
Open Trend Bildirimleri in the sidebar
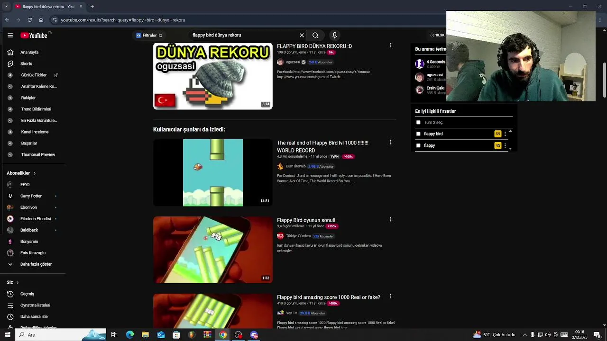(x=36, y=109)
